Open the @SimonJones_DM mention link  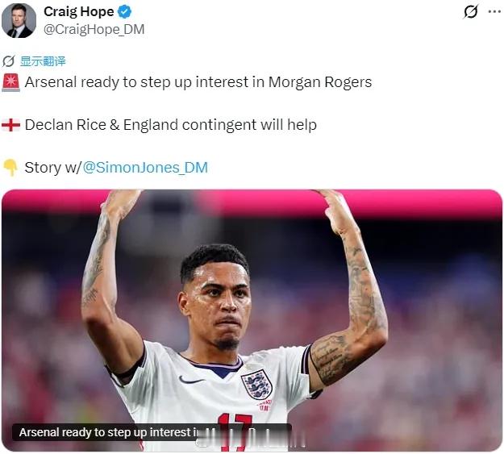click(145, 168)
